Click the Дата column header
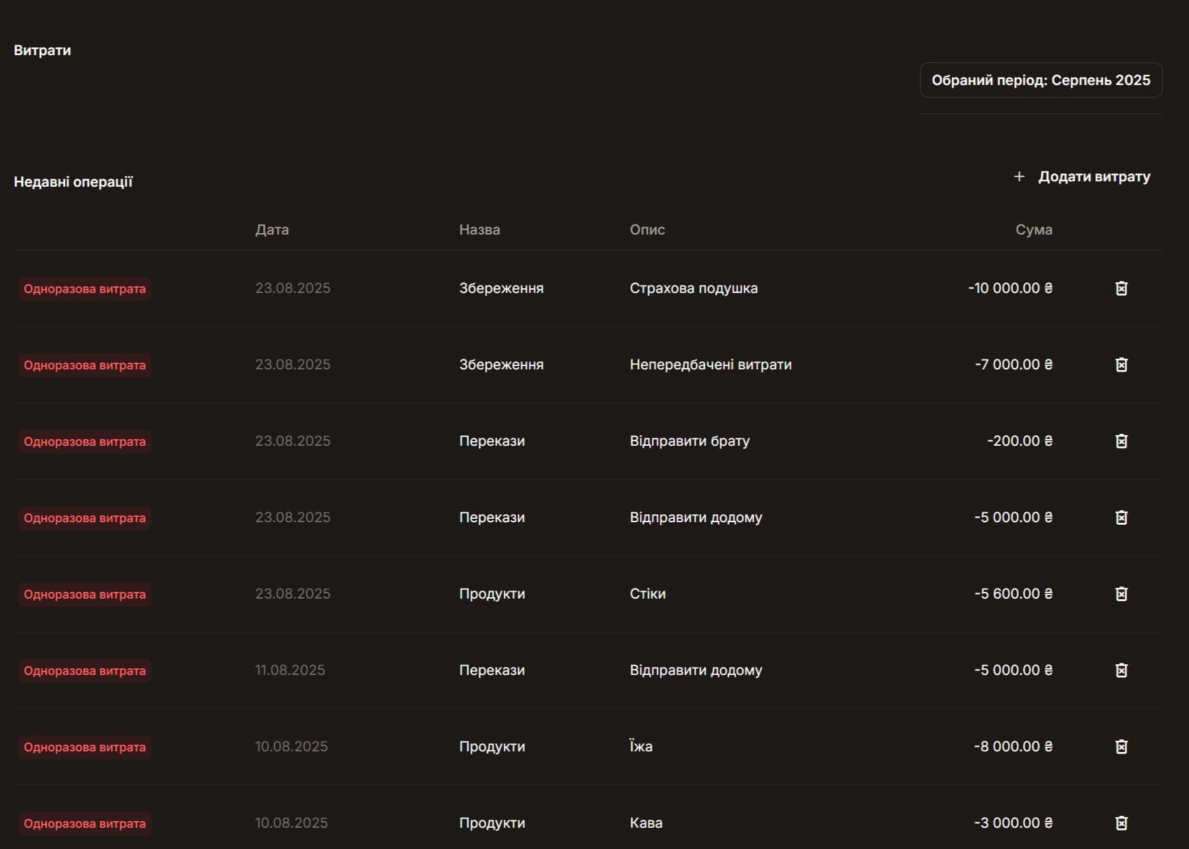 click(272, 230)
